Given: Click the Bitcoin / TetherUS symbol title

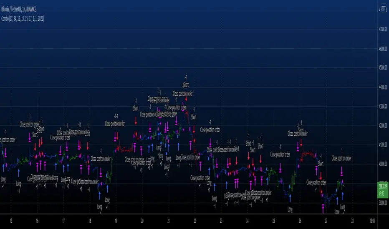Looking at the screenshot, I should point(19,10).
